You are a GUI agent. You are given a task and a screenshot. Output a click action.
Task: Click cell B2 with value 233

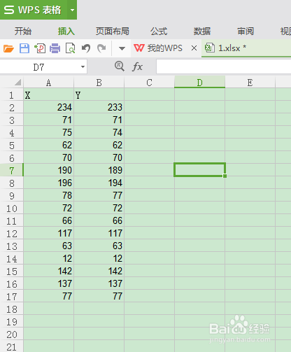pyautogui.click(x=99, y=108)
